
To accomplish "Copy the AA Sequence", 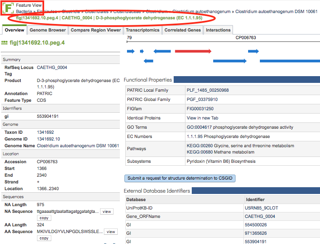I will point(44,238).
